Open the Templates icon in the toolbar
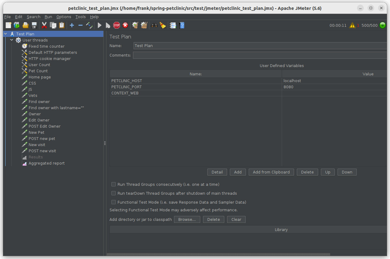Viewport: 390px width, 259px height. coord(17,25)
